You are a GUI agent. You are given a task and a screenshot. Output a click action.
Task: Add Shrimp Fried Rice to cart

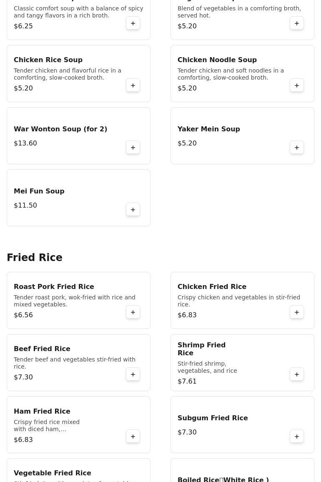297,374
